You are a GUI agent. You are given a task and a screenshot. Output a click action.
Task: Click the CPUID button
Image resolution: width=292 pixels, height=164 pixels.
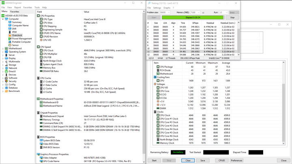[221, 160]
